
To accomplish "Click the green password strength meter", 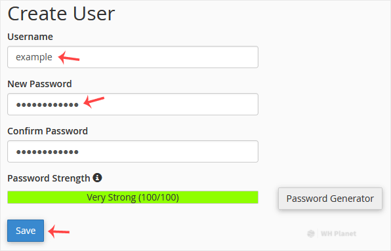I will tap(133, 197).
